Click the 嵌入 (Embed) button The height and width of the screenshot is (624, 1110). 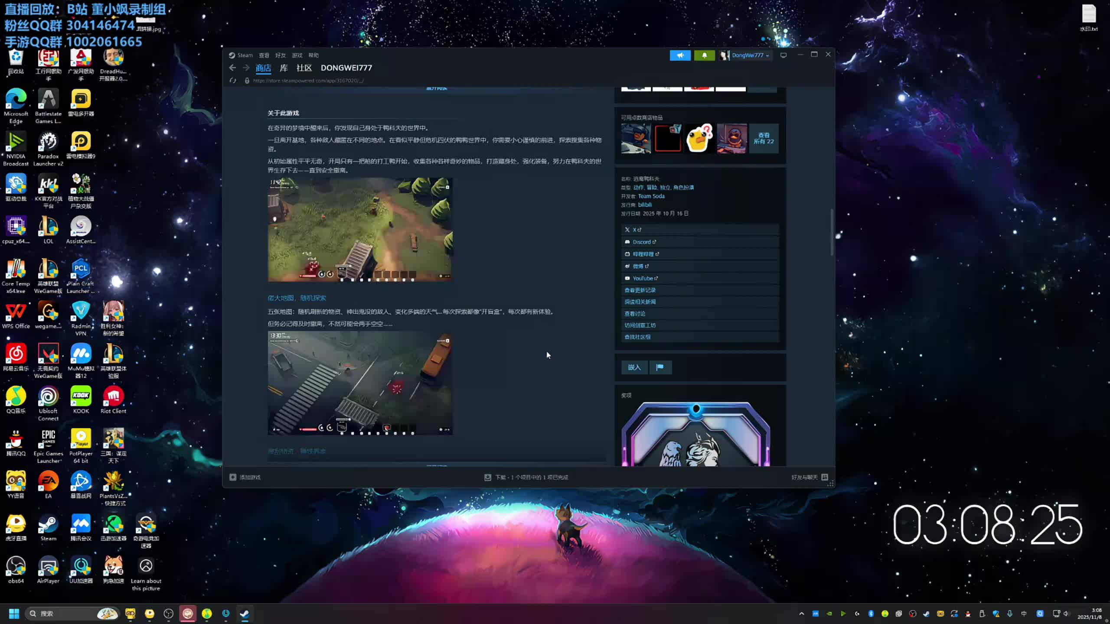(x=634, y=367)
